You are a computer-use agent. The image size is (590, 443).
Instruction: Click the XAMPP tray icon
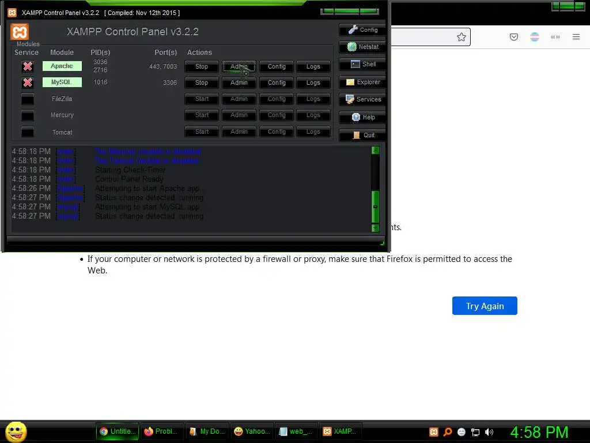(x=433, y=432)
